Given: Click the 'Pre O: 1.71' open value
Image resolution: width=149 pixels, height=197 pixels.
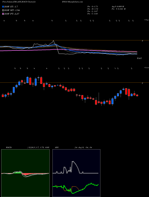Looking at the screenshot, I should point(93,6).
